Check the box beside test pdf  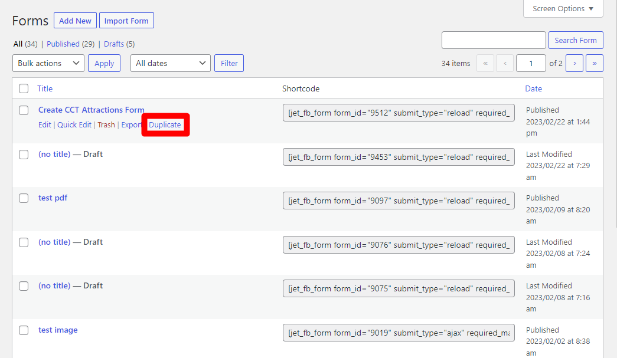(x=24, y=198)
